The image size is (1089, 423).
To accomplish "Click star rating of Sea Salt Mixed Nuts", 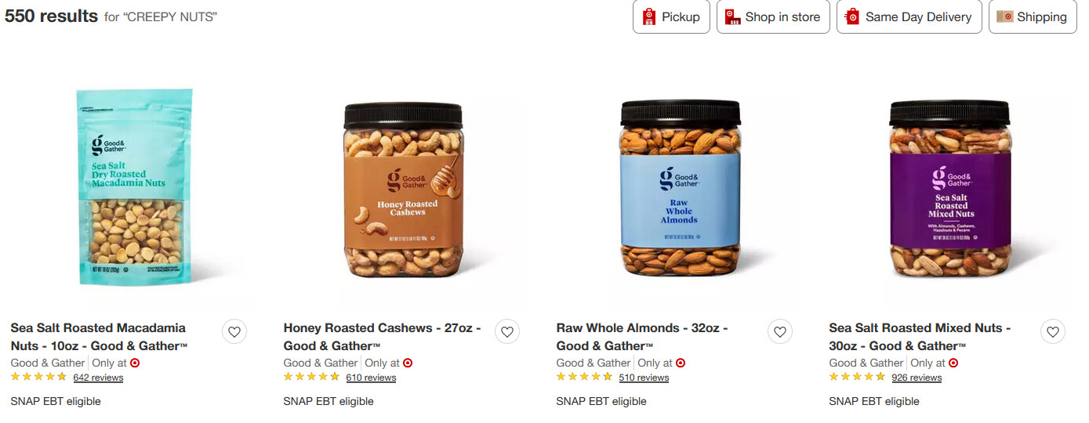I will coord(857,377).
